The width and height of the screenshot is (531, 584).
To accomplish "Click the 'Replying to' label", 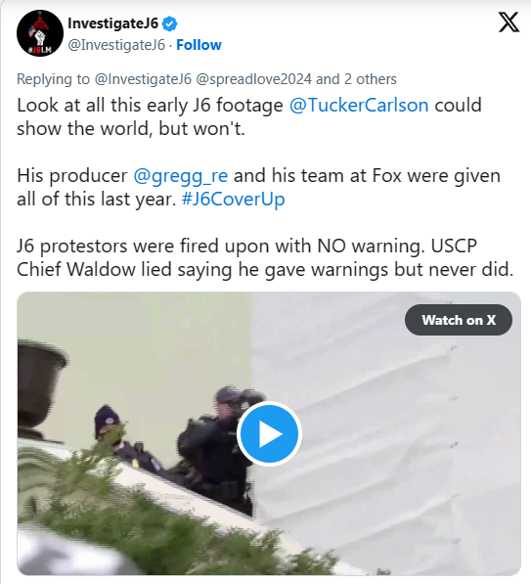I will tap(53, 79).
